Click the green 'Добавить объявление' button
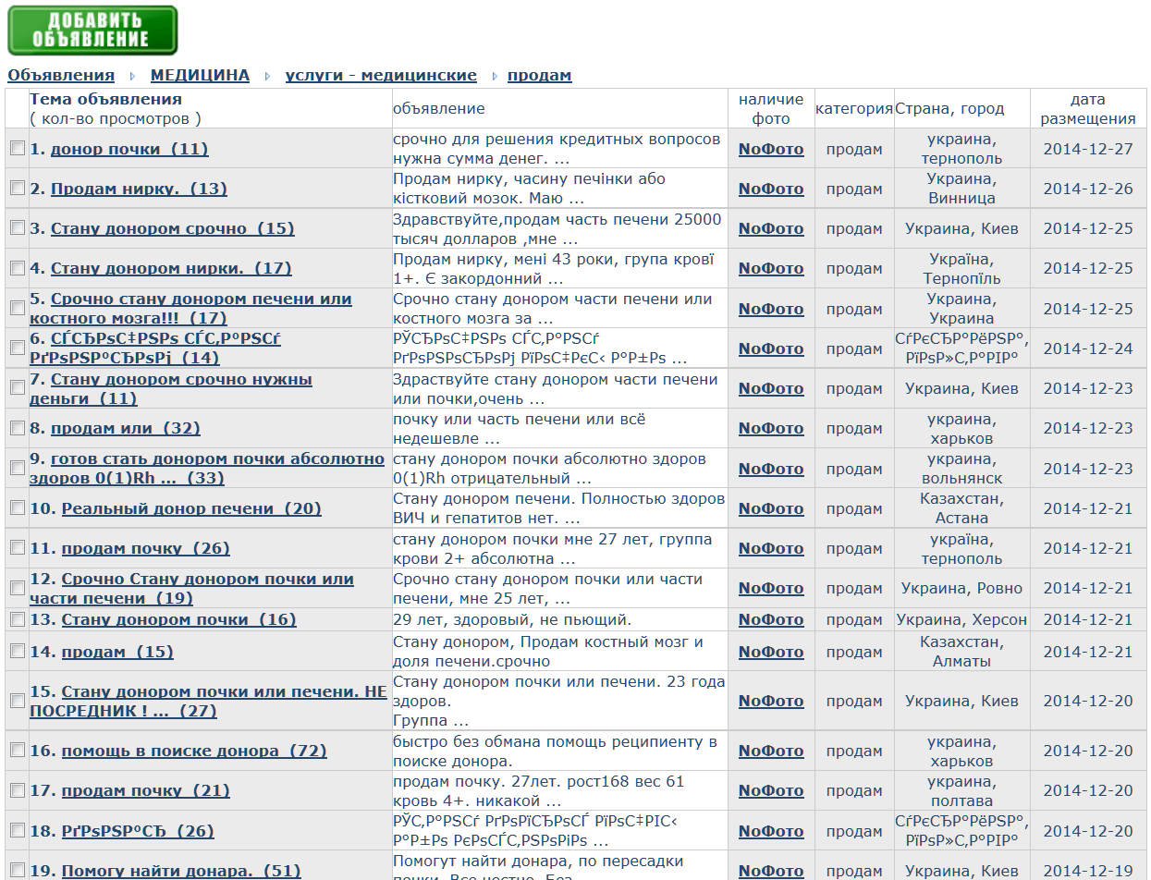Screen dimensions: 1151x880 pyautogui.click(x=92, y=31)
